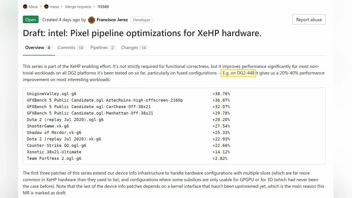Click the 'Created 4 days ago' timestamp
352x198 pixels.
coord(61,20)
